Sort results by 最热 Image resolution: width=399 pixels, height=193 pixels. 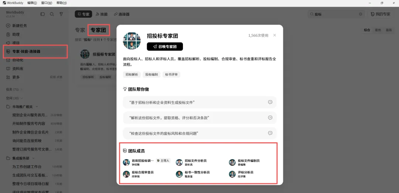(x=378, y=30)
